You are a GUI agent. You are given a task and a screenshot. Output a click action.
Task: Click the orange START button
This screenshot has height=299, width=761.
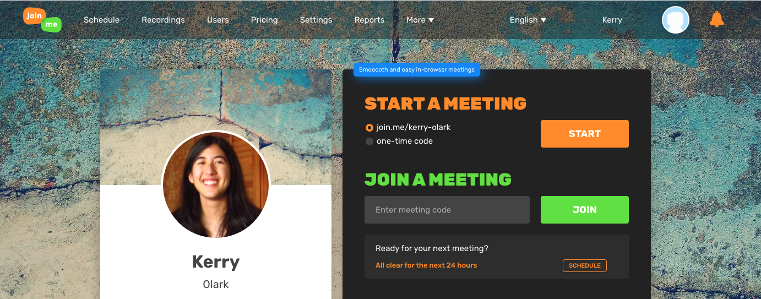[x=585, y=134]
